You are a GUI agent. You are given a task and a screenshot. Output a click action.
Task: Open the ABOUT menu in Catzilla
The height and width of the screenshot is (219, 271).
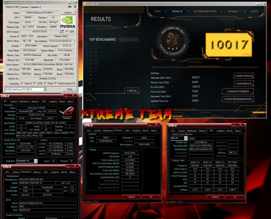tap(254, 11)
